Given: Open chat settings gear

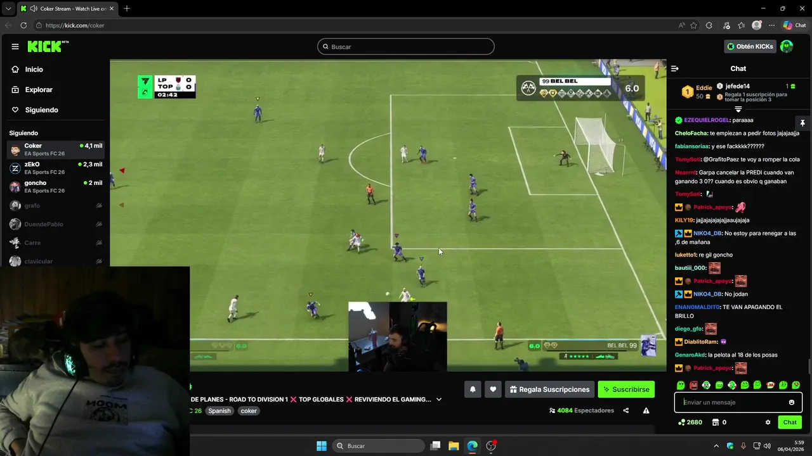Looking at the screenshot, I should pos(768,422).
